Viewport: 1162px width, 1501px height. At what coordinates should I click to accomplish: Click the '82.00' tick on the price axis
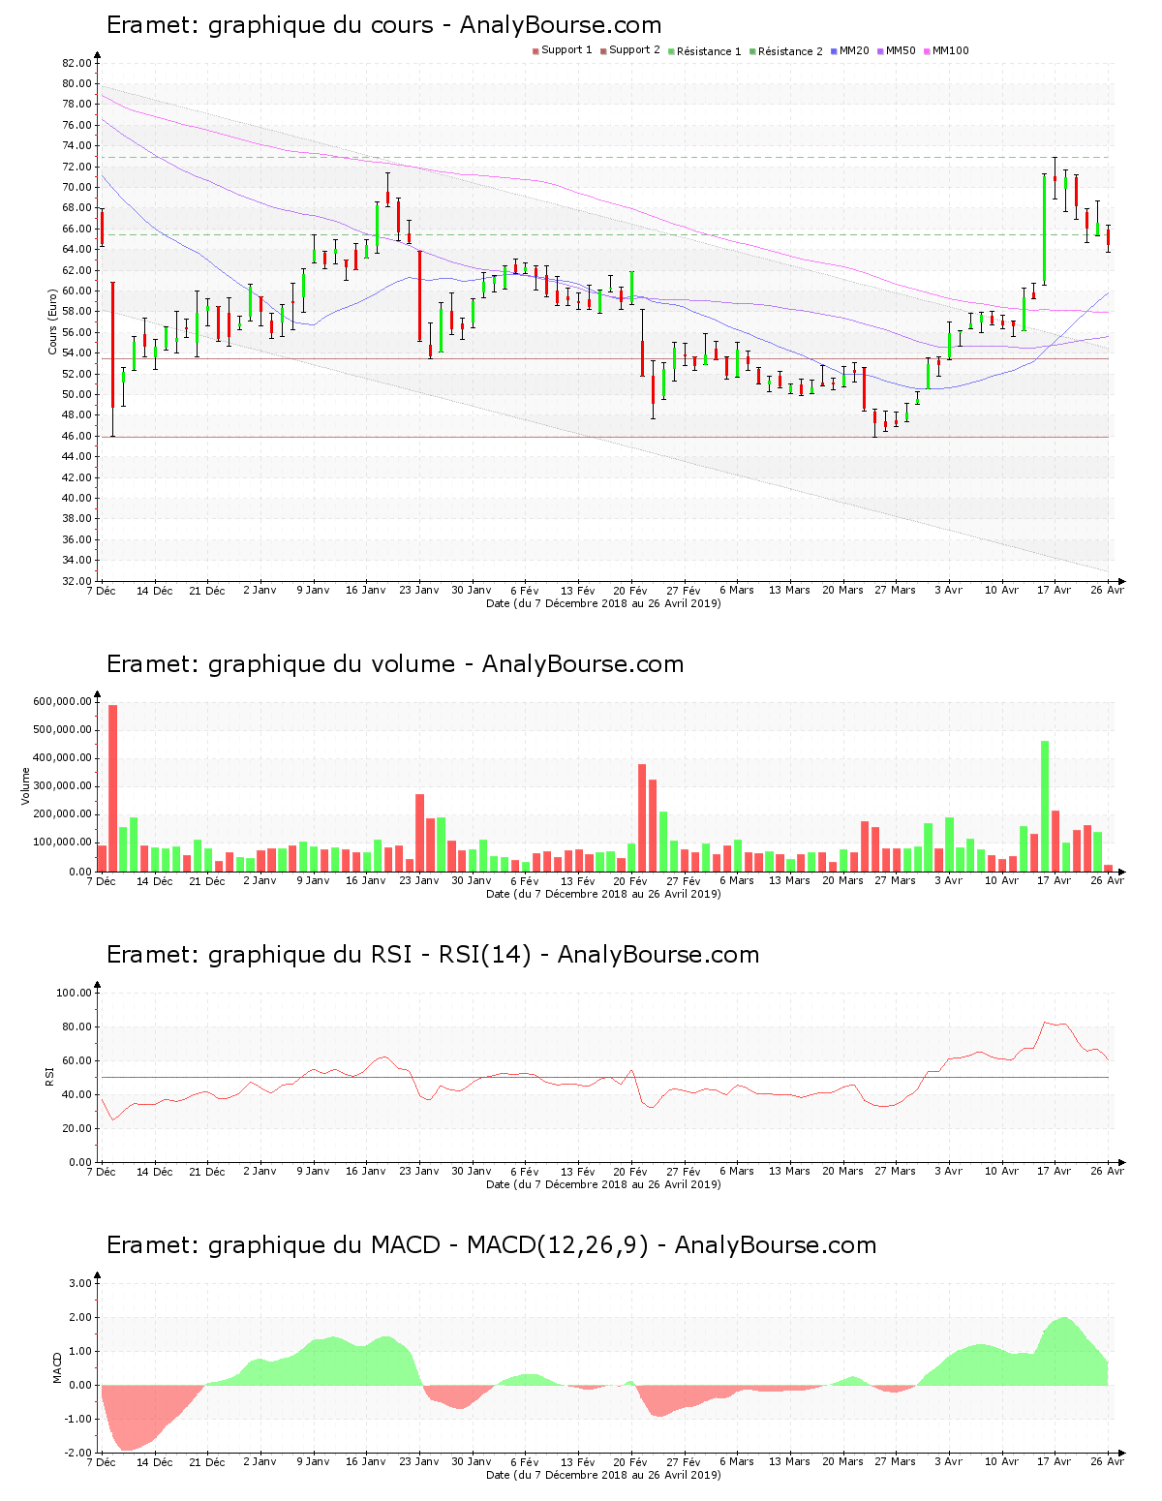[x=76, y=63]
